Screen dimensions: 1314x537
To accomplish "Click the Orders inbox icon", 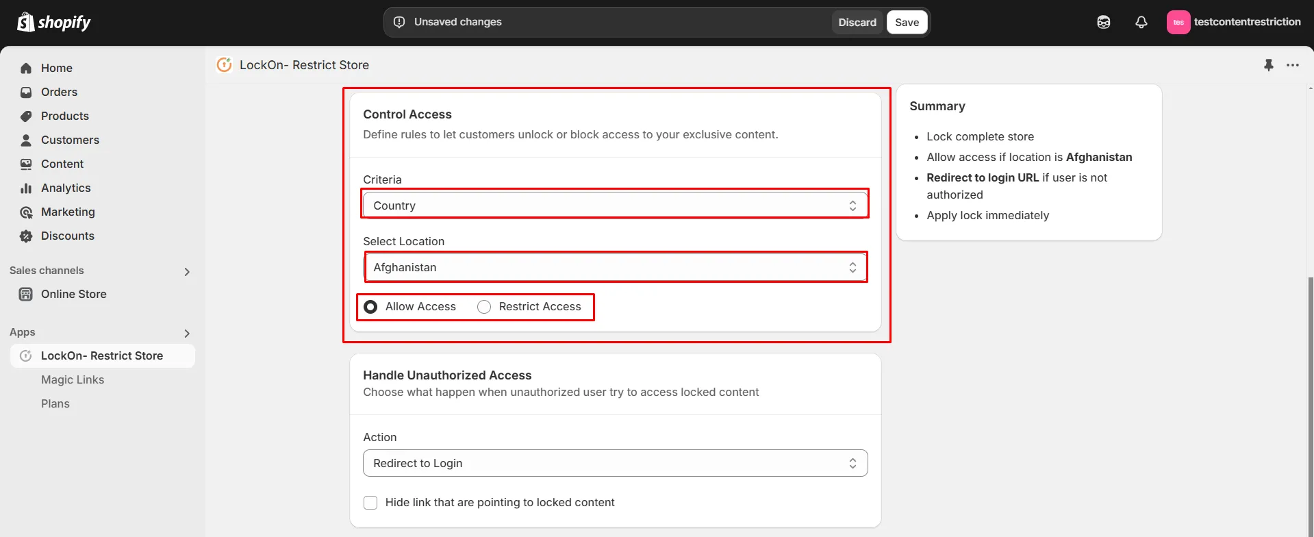I will point(26,92).
